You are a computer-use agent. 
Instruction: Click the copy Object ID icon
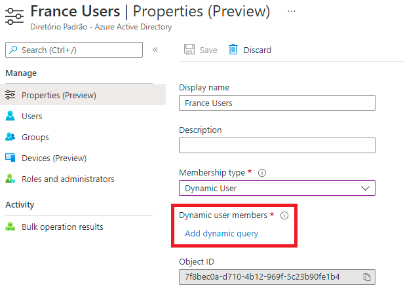click(367, 277)
